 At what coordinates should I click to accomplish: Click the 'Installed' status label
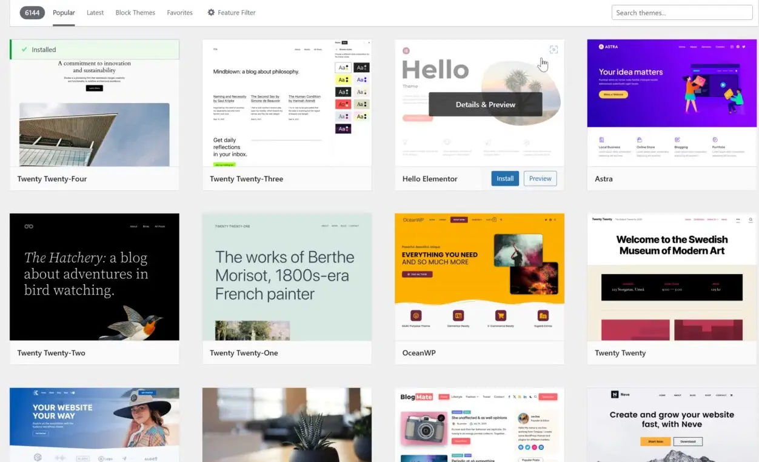(x=44, y=50)
